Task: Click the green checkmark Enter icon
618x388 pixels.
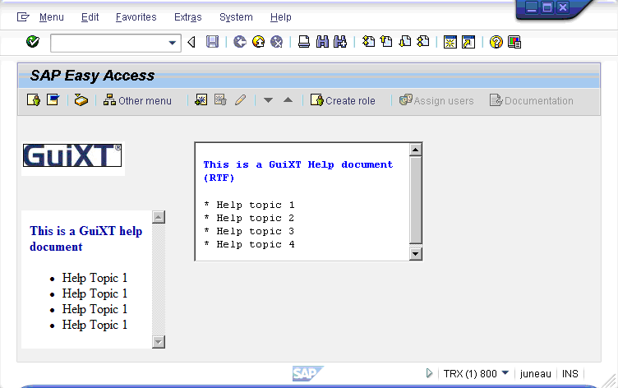Action: point(33,41)
